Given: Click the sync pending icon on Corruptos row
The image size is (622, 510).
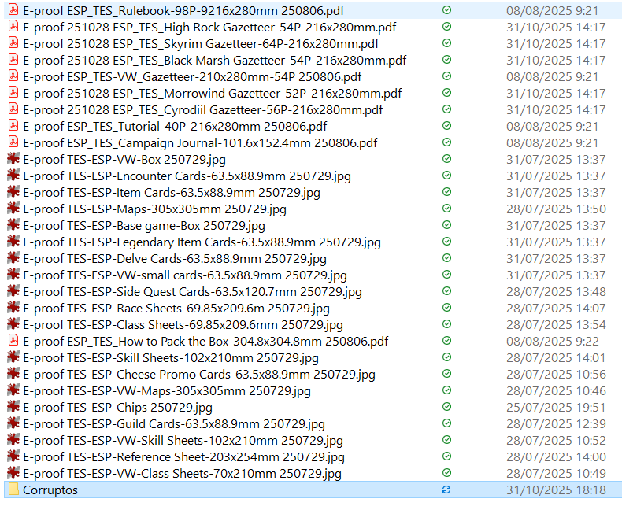Looking at the screenshot, I should [447, 490].
